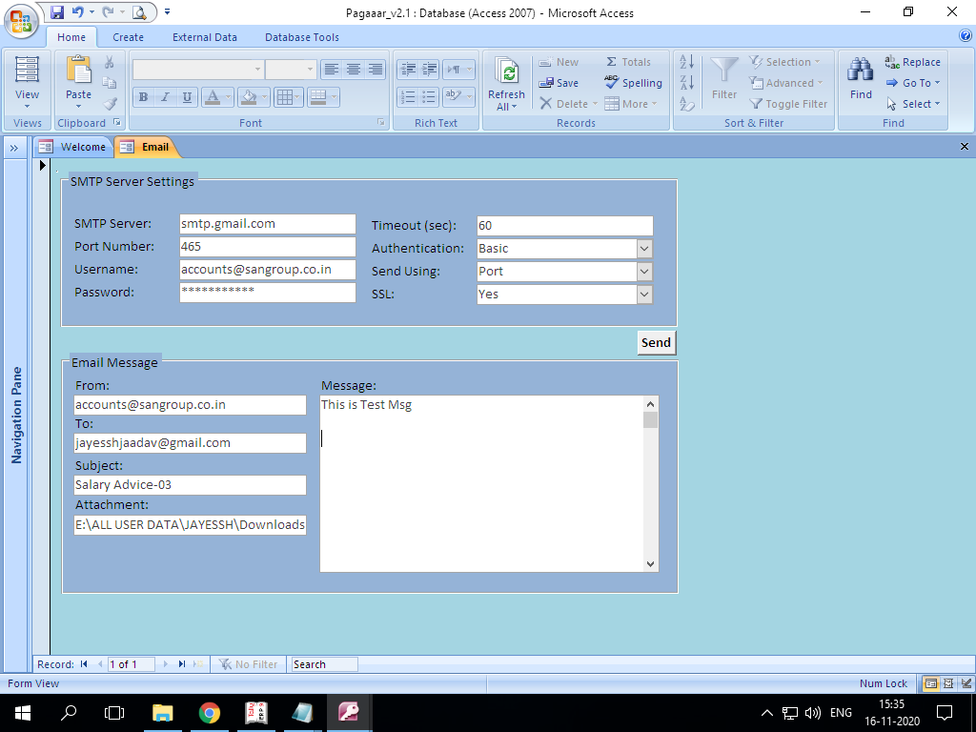Viewport: 976px width, 732px height.
Task: Toggle Bold formatting
Action: 143,97
